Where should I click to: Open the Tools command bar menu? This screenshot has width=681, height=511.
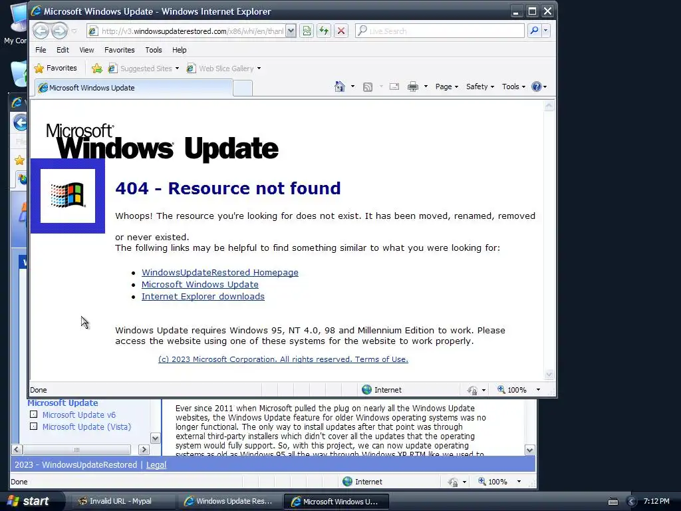(x=513, y=86)
